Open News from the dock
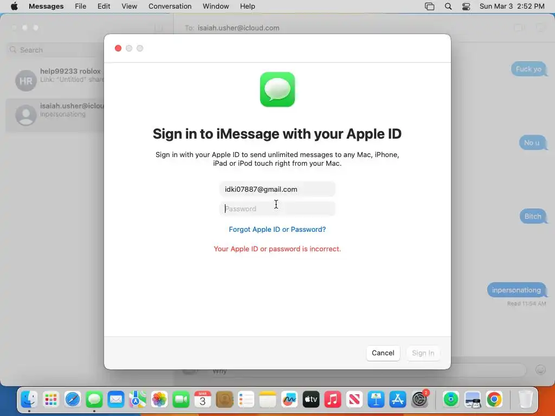 pos(354,400)
